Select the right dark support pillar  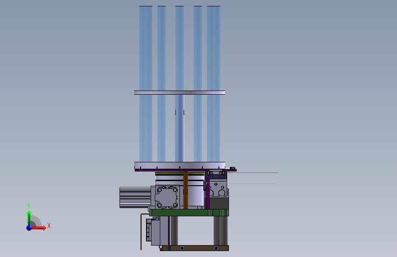[221, 230]
